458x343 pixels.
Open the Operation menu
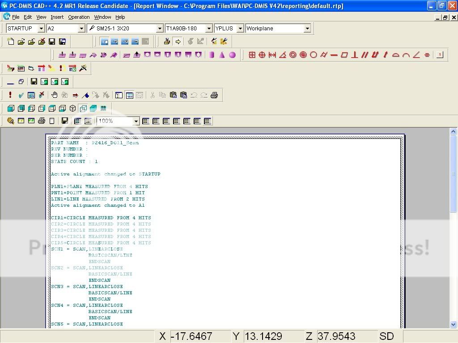pos(79,17)
